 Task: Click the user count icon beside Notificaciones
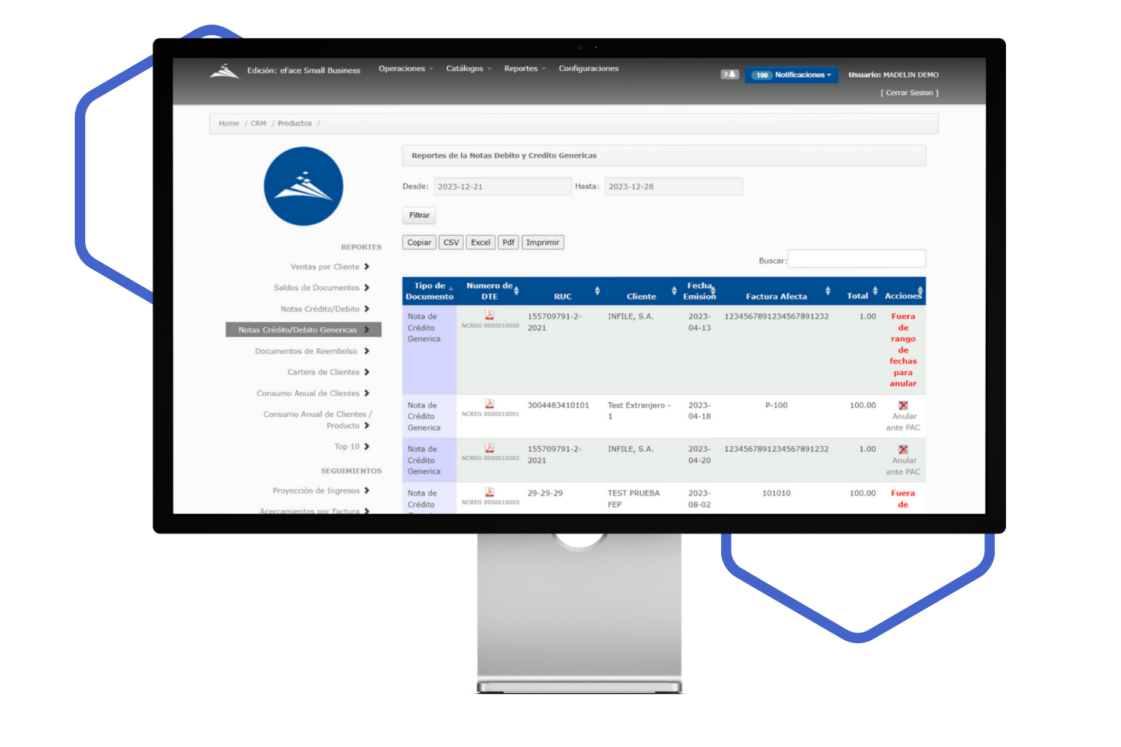coord(729,75)
